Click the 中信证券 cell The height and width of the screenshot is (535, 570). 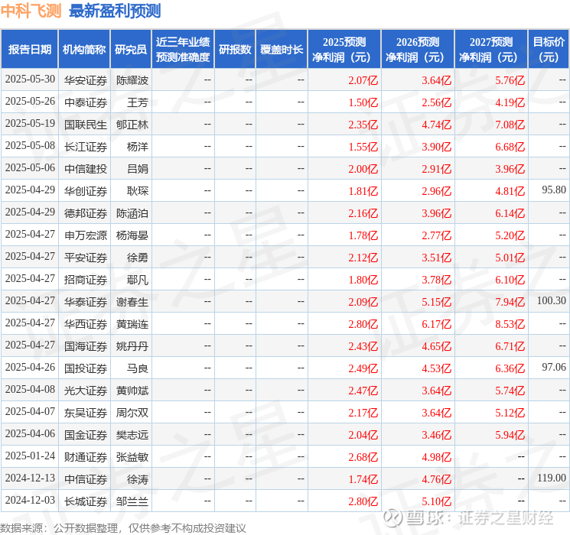tap(86, 479)
